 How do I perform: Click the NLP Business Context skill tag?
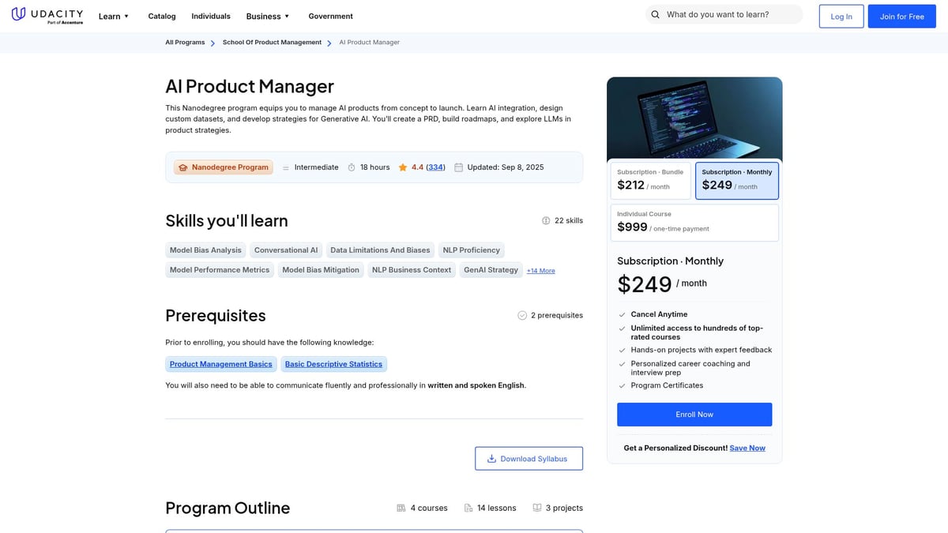coord(412,270)
